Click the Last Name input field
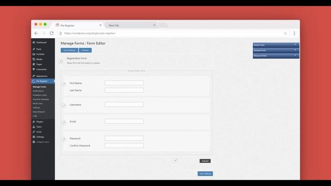Image resolution: width=331 pixels, height=186 pixels. click(124, 90)
